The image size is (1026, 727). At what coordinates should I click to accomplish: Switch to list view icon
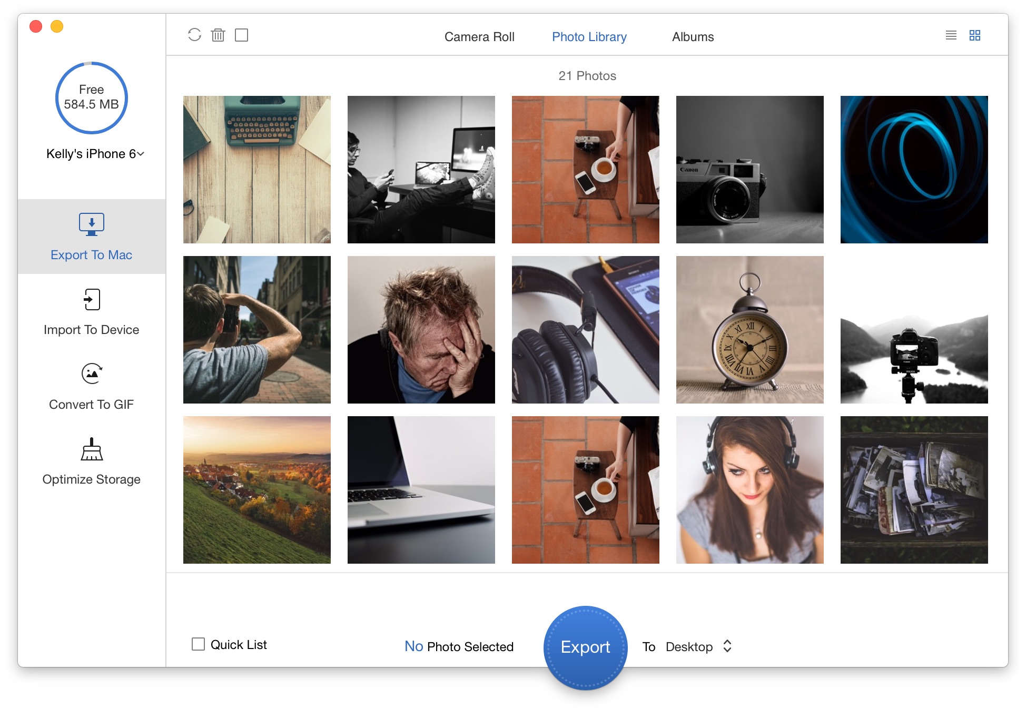point(951,35)
